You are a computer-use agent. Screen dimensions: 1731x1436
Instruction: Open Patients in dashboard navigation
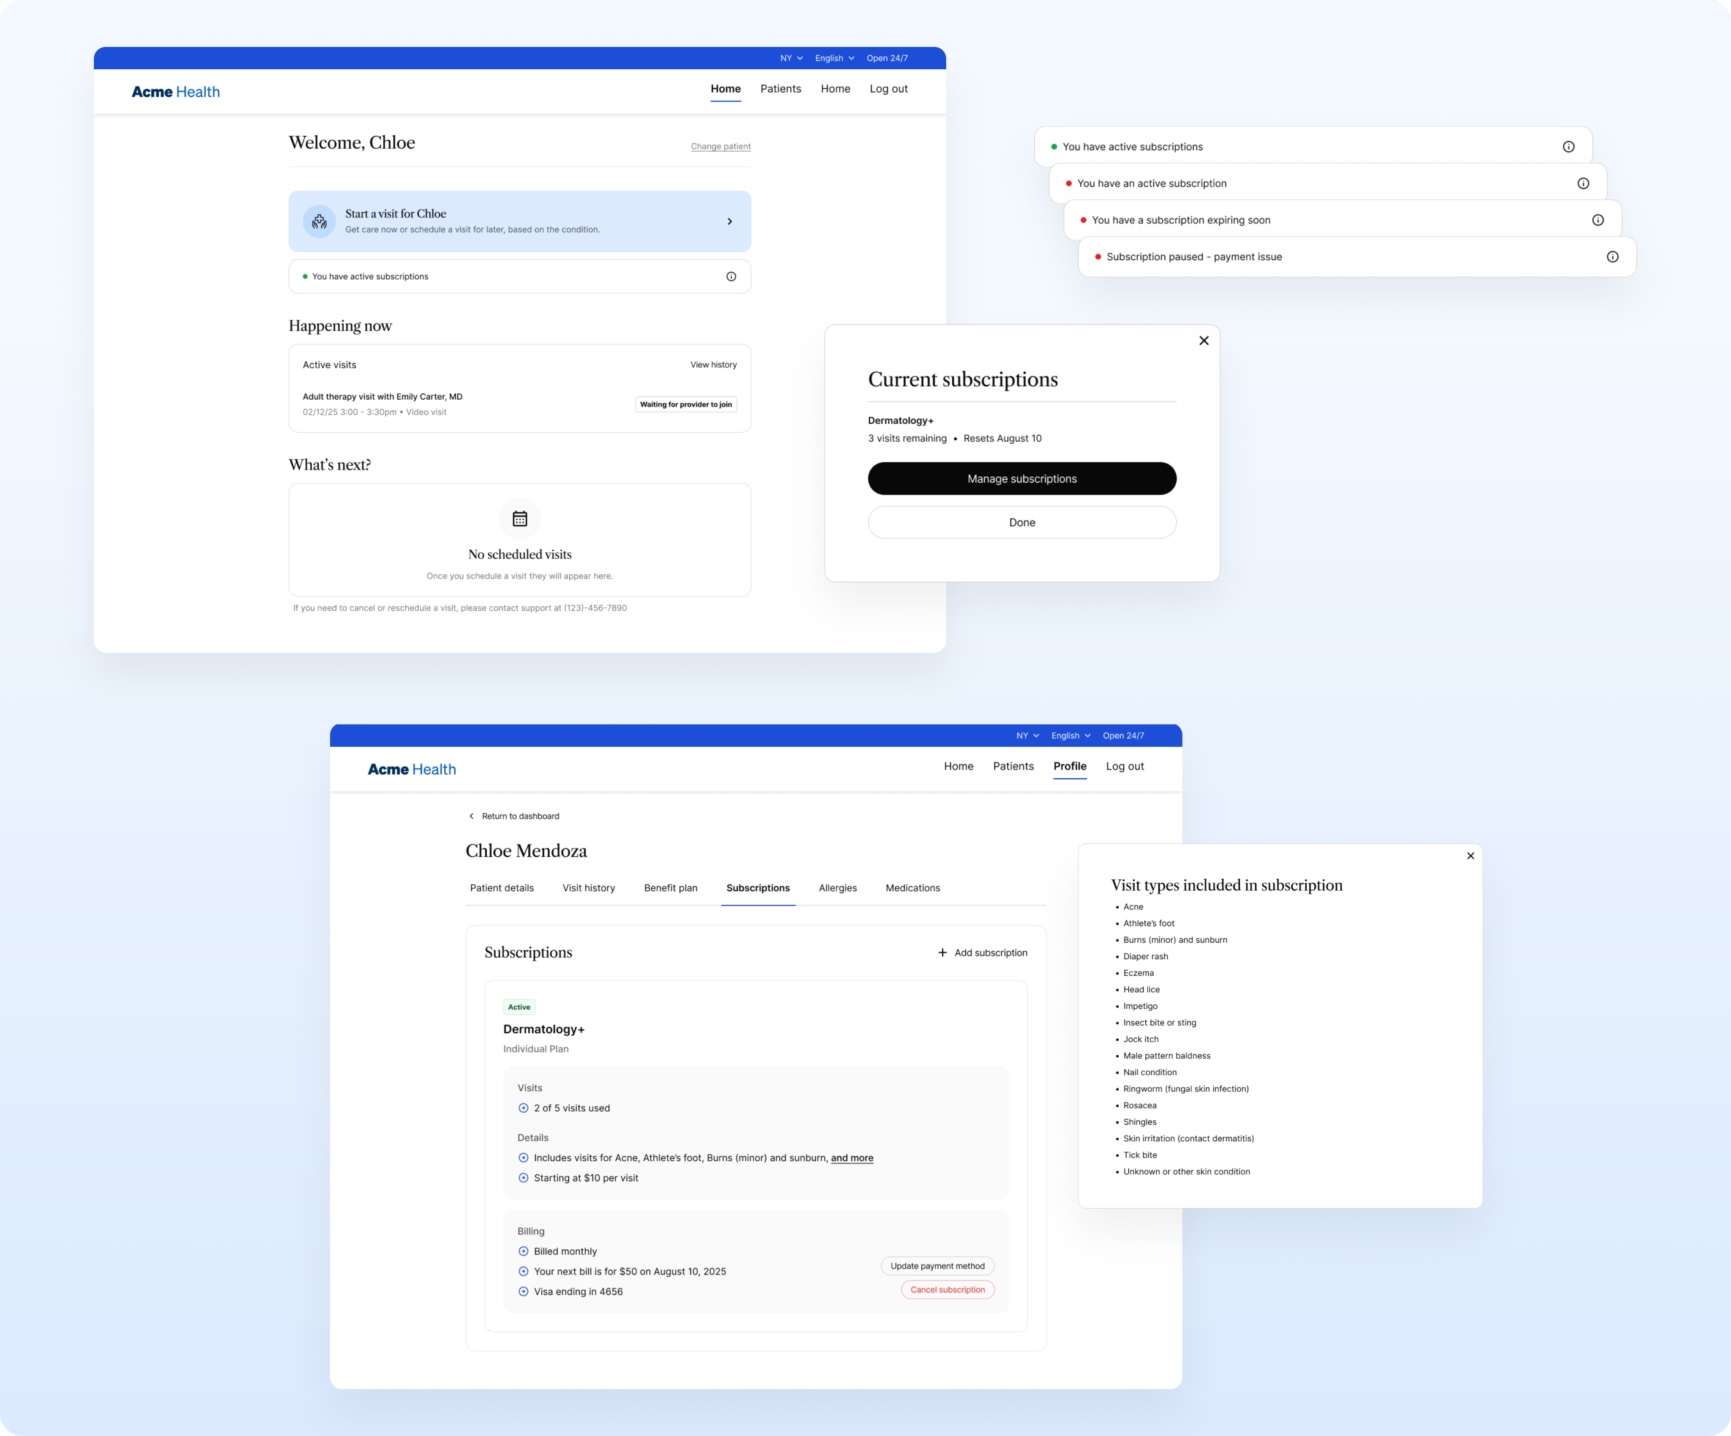click(x=781, y=89)
